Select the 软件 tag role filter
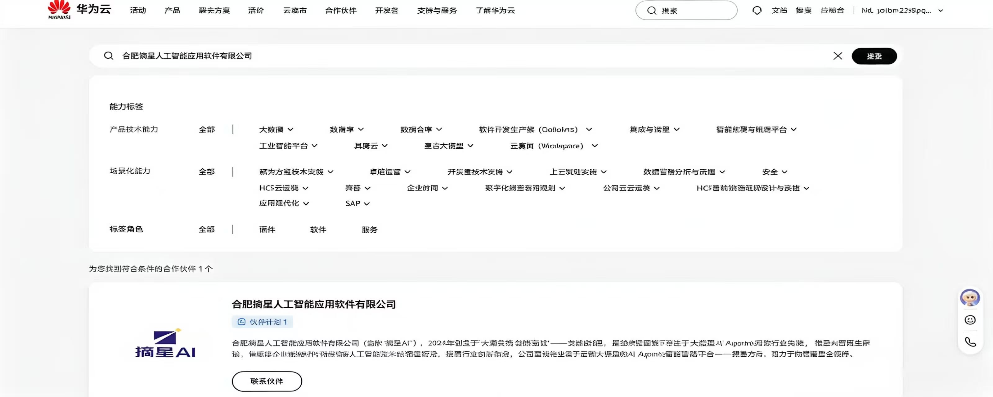 tap(318, 229)
